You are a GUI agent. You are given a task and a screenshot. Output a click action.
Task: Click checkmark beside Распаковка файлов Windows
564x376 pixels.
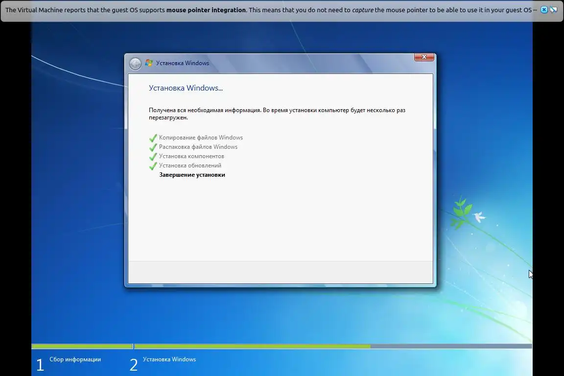(x=153, y=147)
